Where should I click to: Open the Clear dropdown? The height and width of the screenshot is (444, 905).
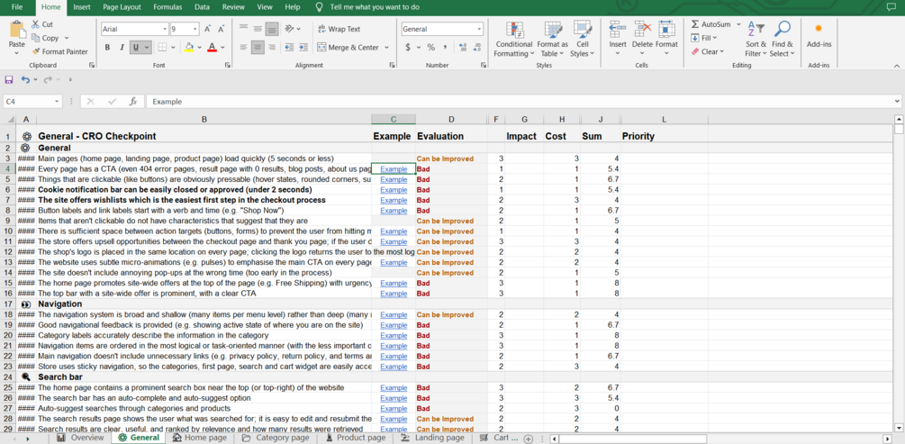(708, 51)
